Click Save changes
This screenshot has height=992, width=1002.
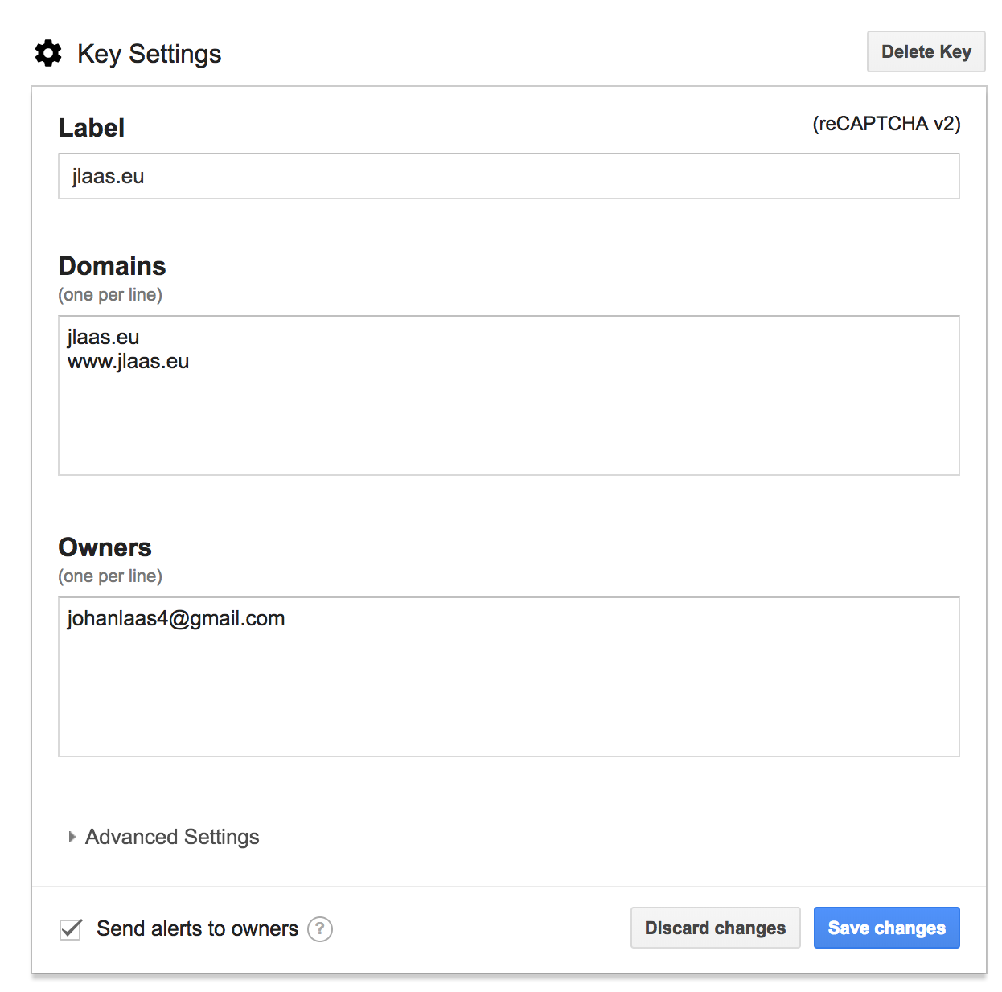tap(887, 928)
